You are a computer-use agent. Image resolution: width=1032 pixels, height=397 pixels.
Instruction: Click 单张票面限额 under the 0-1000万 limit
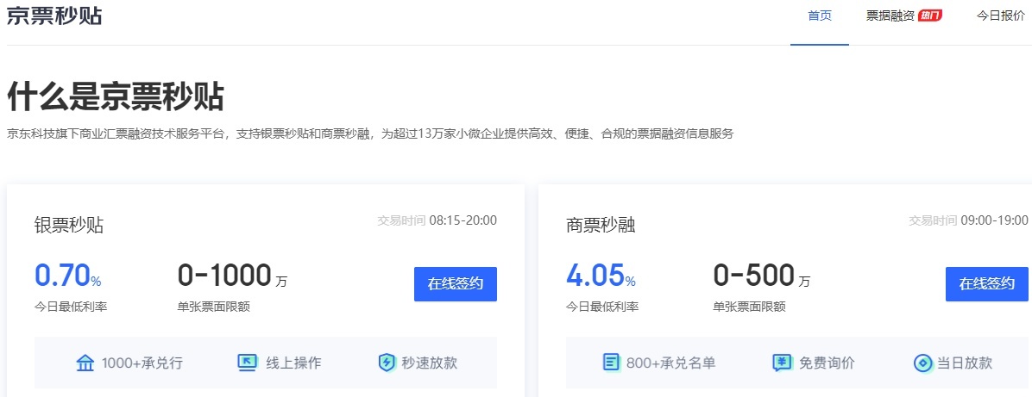[x=214, y=307]
